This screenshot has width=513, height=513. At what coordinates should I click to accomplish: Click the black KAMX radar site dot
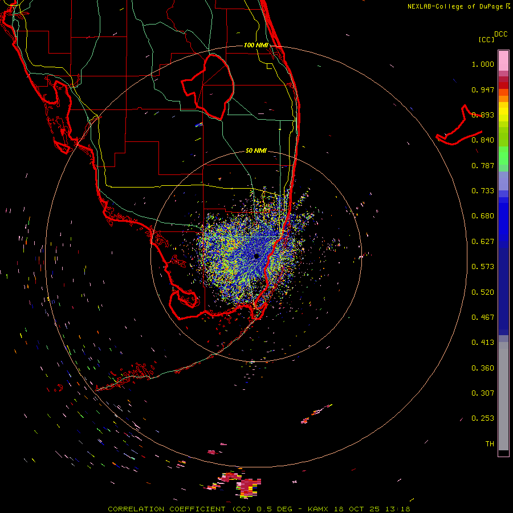click(256, 256)
